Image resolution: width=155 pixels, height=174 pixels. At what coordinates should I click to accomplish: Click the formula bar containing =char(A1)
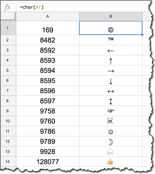[83, 7]
